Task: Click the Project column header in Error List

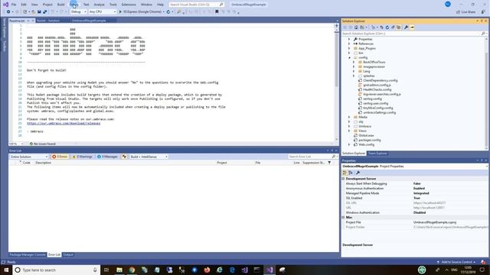Action: pyautogui.click(x=222, y=163)
